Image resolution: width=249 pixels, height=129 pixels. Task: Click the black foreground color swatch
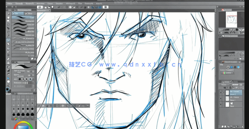click(7, 89)
